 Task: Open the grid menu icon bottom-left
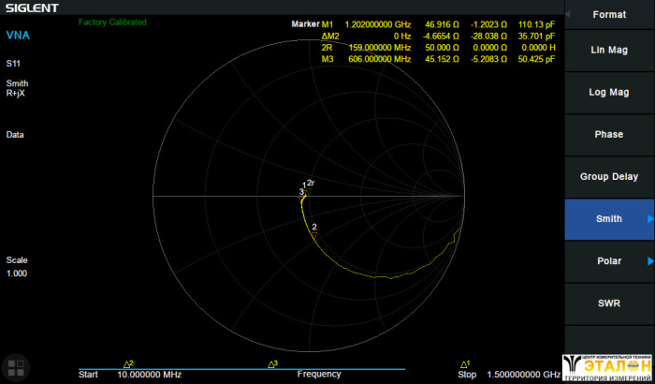coord(16,367)
